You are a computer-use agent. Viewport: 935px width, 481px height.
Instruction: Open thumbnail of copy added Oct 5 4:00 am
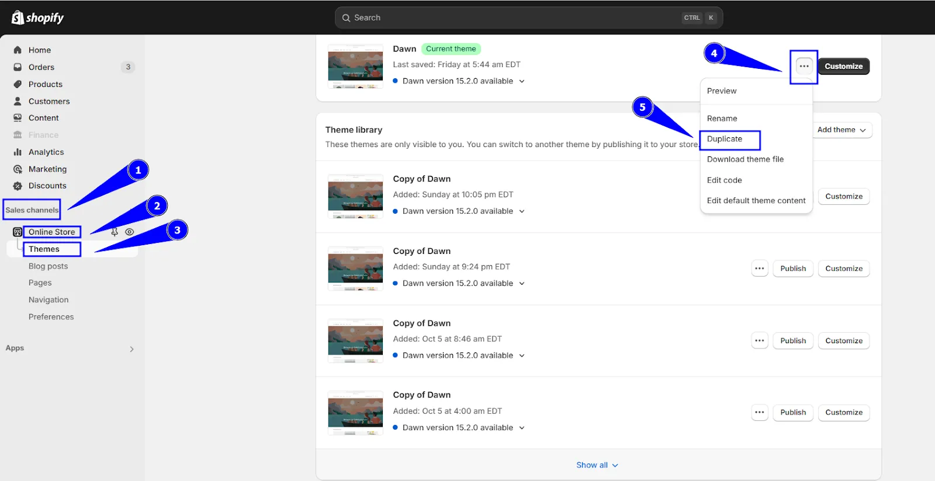tap(355, 413)
